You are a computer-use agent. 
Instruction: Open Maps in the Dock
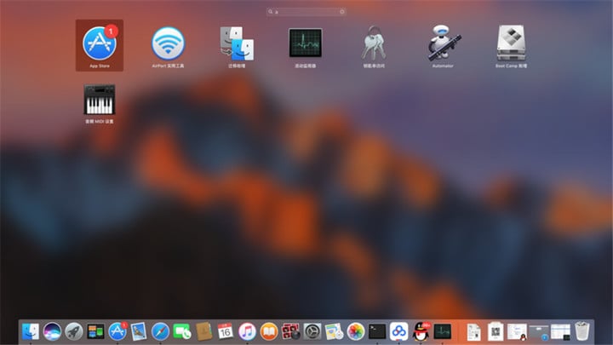point(334,331)
